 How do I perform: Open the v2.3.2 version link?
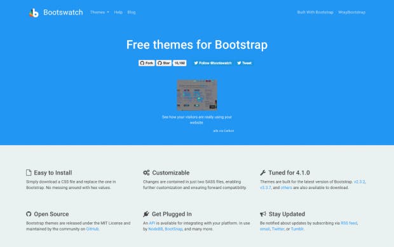pos(359,181)
